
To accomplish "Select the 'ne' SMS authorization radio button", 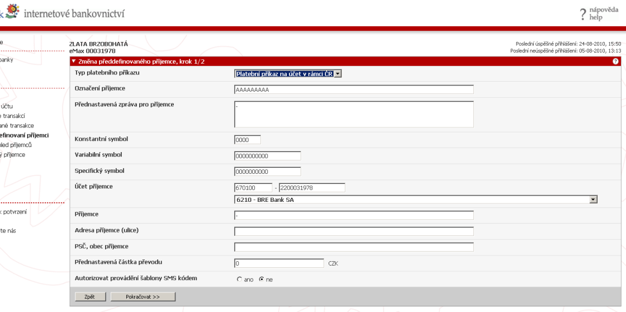I will [x=261, y=279].
